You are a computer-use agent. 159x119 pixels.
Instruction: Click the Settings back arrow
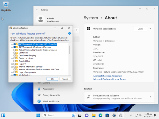(37, 10)
